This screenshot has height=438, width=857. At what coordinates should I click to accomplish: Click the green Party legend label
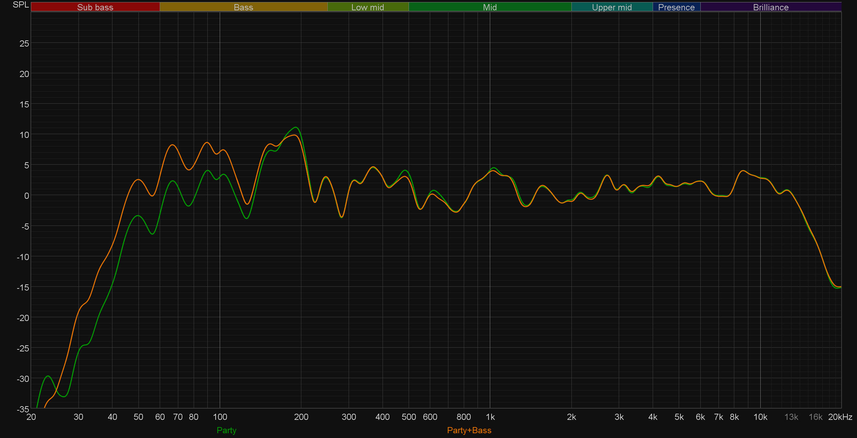click(x=226, y=430)
